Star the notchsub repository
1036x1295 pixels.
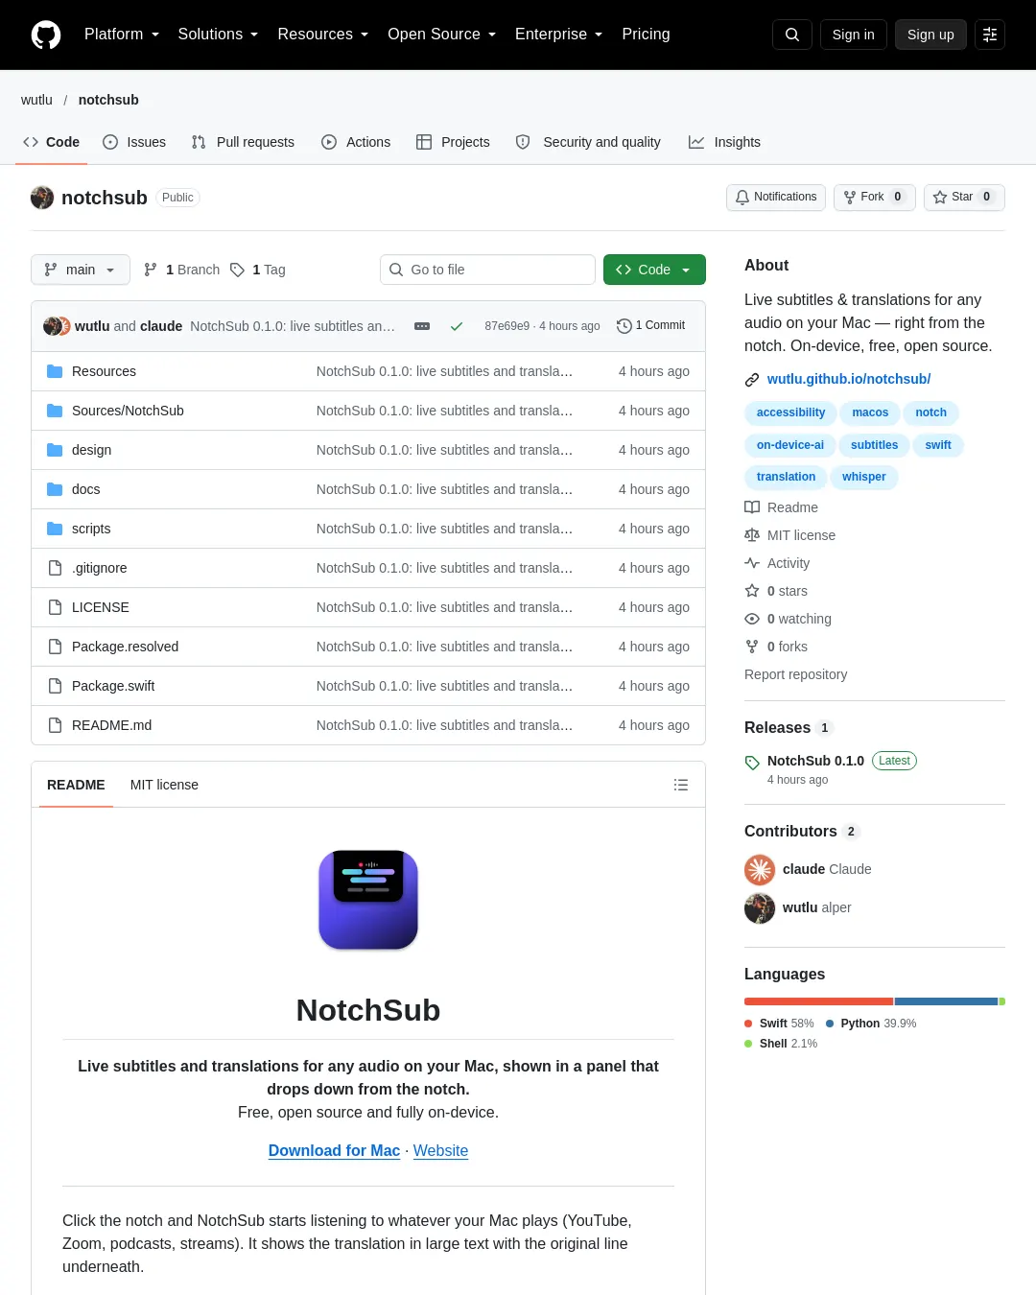(964, 197)
